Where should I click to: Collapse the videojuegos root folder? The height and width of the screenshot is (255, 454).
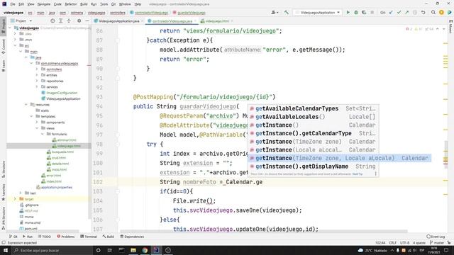pos(10,28)
